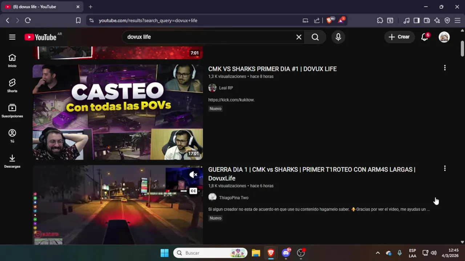Open browser extensions puzzle icon
This screenshot has height=261, width=465.
(380, 21)
